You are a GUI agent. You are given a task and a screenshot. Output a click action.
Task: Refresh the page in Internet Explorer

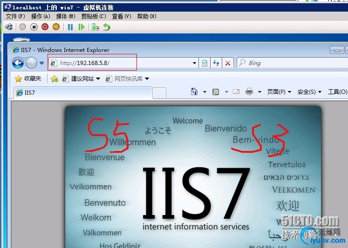[x=216, y=63]
